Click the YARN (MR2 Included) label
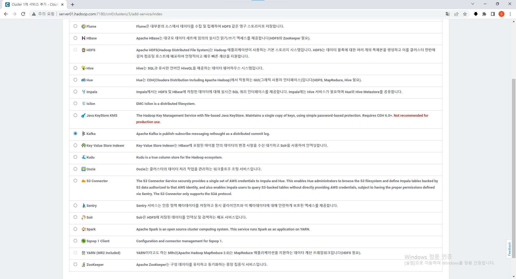 point(103,253)
